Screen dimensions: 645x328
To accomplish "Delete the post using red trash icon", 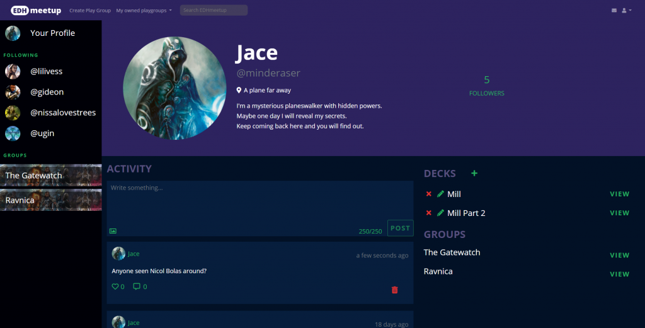I will tap(395, 290).
